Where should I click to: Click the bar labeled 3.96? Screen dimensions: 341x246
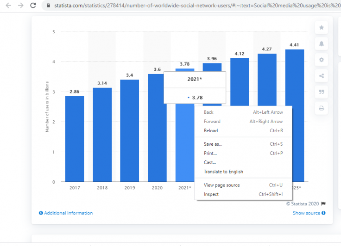coord(212,67)
